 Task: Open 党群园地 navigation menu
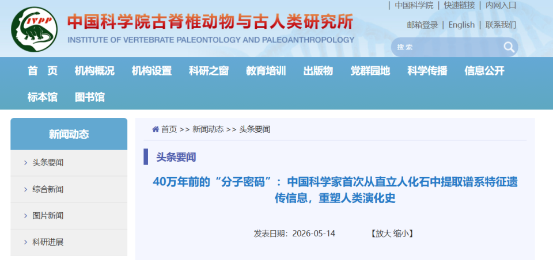370,71
